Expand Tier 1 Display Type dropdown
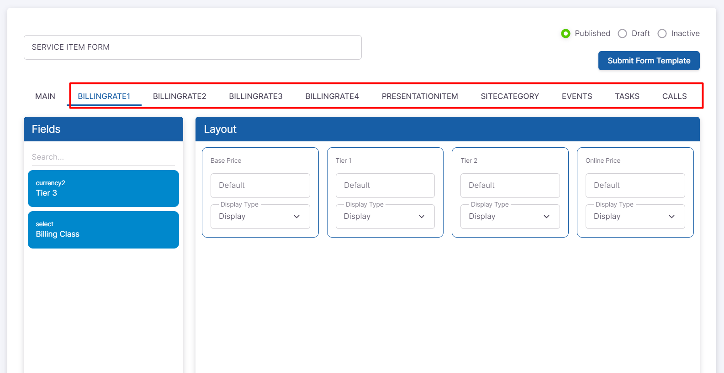The height and width of the screenshot is (373, 724). point(385,217)
